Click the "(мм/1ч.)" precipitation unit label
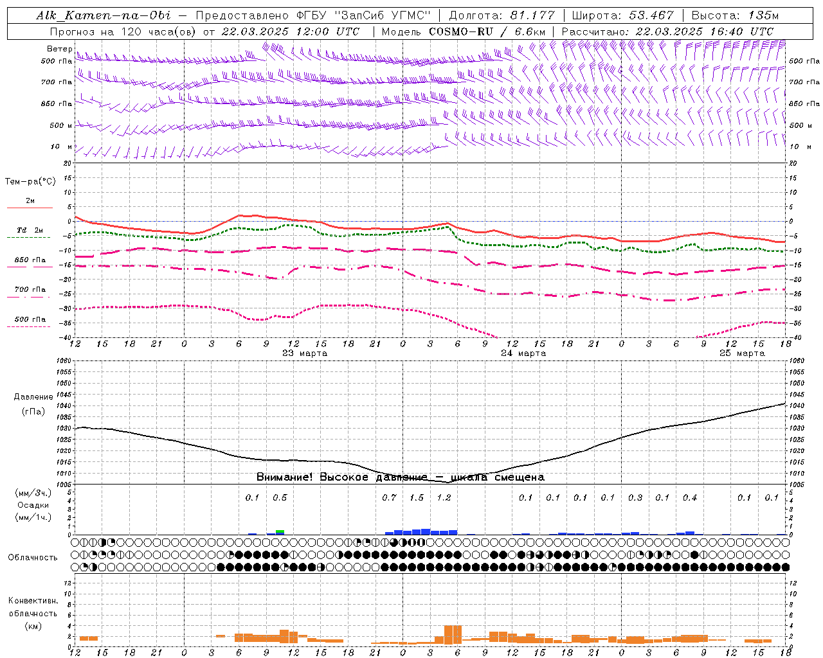 pos(33,517)
